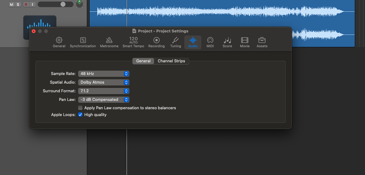The height and width of the screenshot is (175, 365).
Task: Open the Metronome settings pane
Action: point(109,42)
